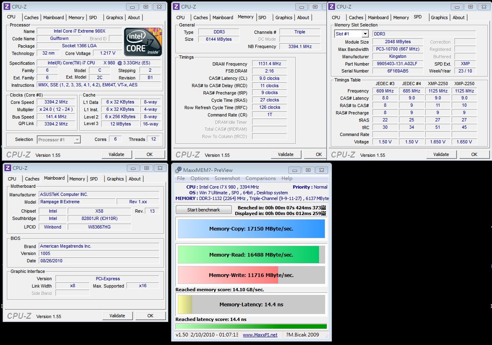
Task: Click Validate in the SPD tab window
Action: 441,154
